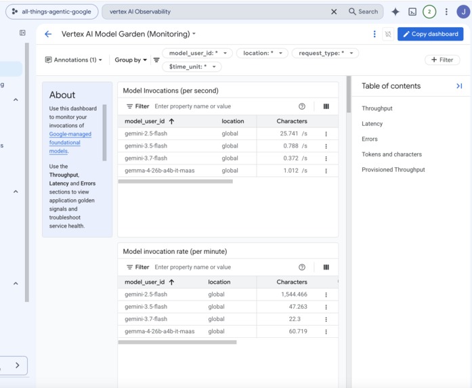The width and height of the screenshot is (472, 388).
Task: Open the $time_unit filter chip
Action: click(x=192, y=67)
